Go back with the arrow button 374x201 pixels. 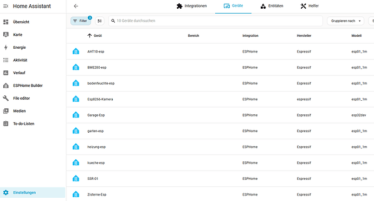[x=76, y=6]
